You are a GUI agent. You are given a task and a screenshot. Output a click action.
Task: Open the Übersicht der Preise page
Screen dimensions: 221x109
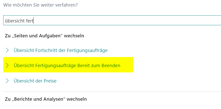coord(35,81)
